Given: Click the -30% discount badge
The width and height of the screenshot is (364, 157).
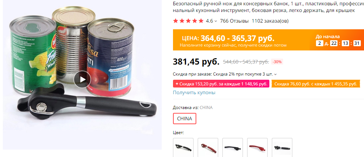Looking at the screenshot, I should [x=277, y=62].
